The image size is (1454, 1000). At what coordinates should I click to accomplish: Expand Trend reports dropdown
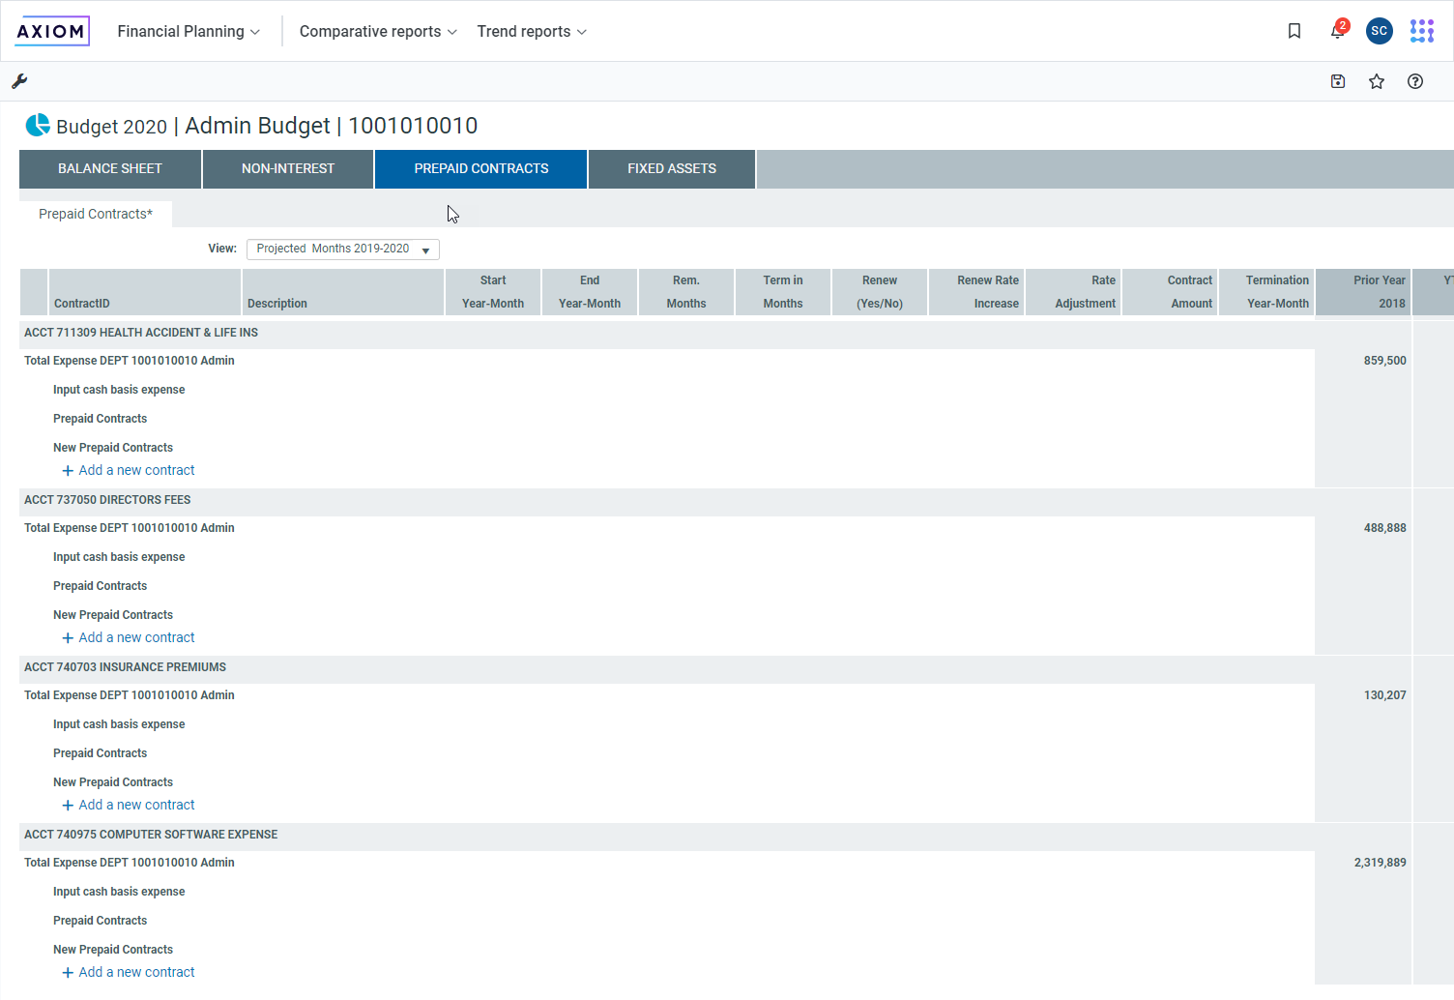pyautogui.click(x=532, y=31)
